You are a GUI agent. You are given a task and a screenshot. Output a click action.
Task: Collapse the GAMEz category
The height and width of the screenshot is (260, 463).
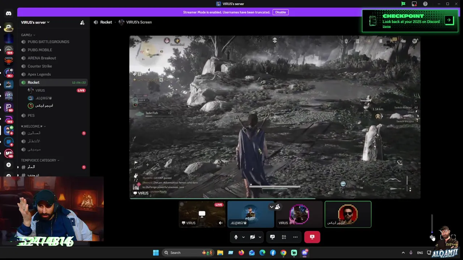[x=28, y=35]
